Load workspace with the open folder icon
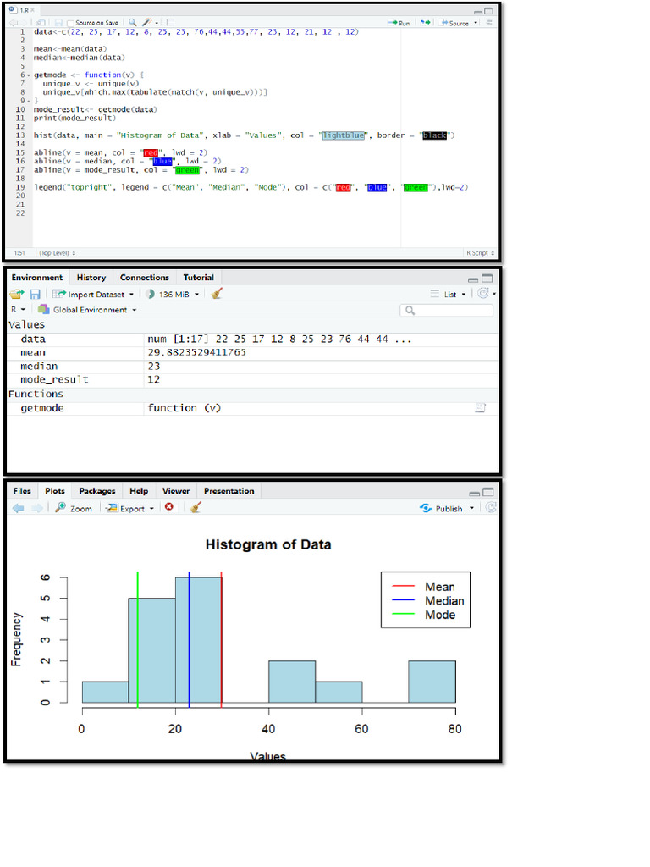Viewport: 650px width, 867px height. (x=17, y=294)
